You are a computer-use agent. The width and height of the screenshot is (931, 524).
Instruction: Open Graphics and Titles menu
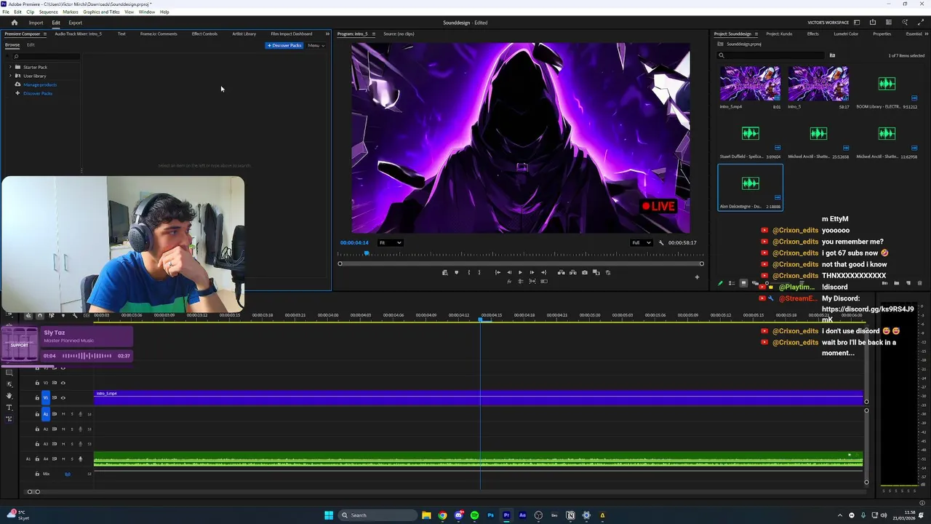pyautogui.click(x=101, y=12)
